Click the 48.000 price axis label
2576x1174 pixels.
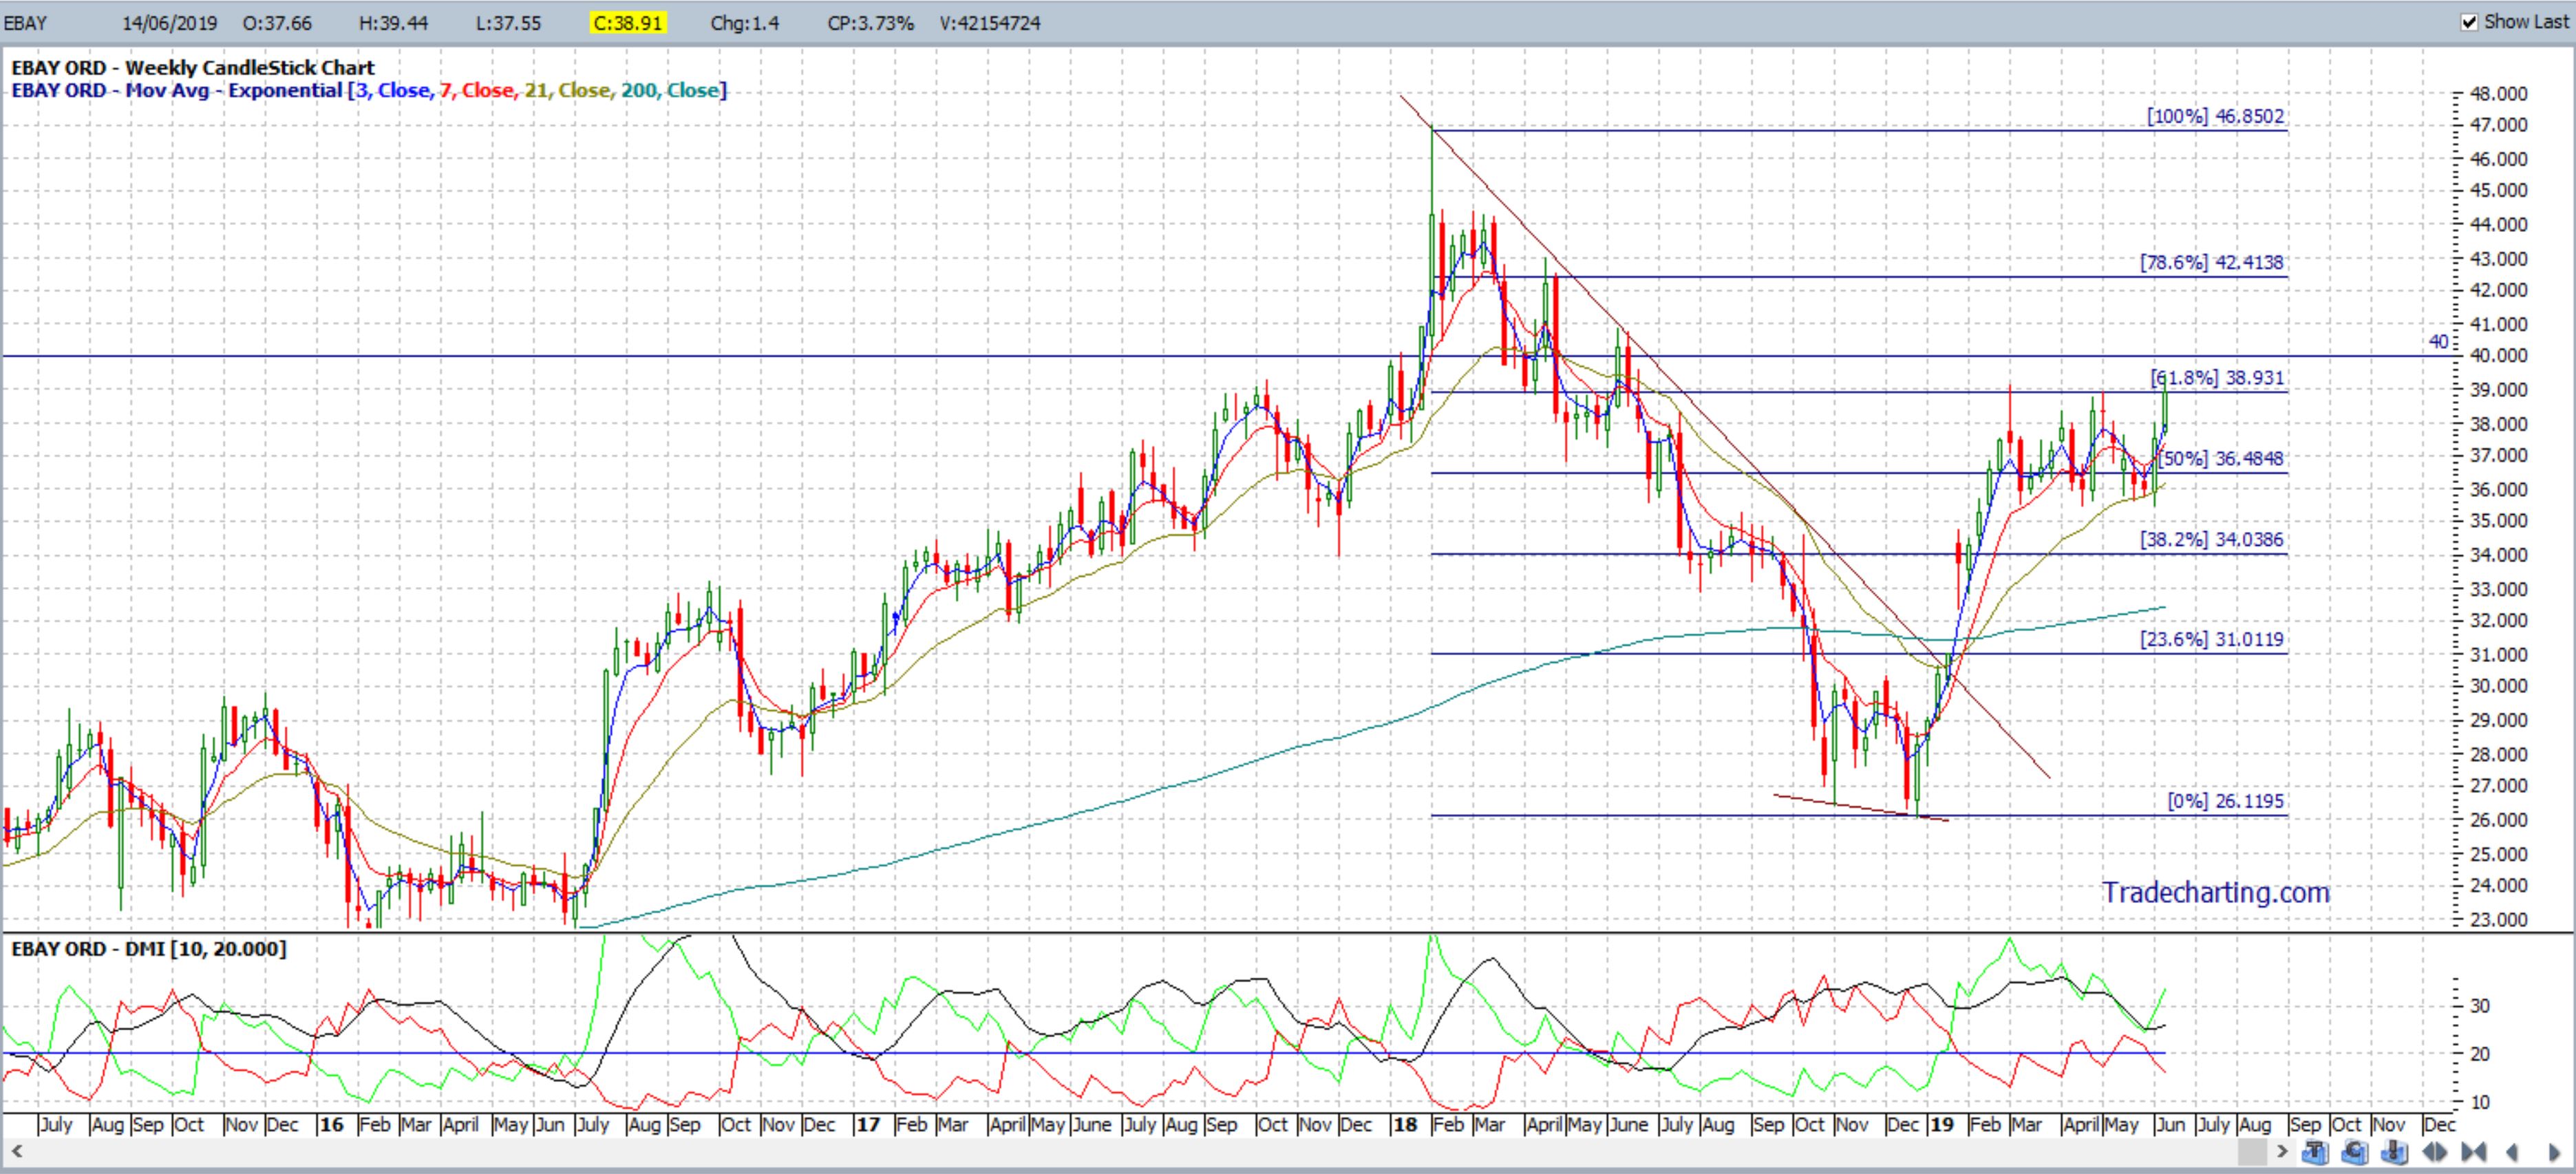click(2498, 94)
